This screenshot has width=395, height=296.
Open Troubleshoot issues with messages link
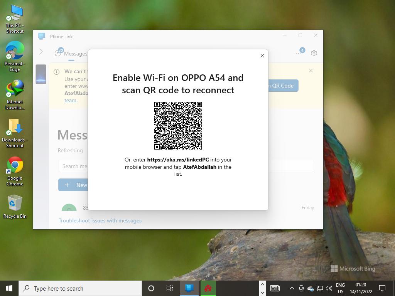pos(100,220)
